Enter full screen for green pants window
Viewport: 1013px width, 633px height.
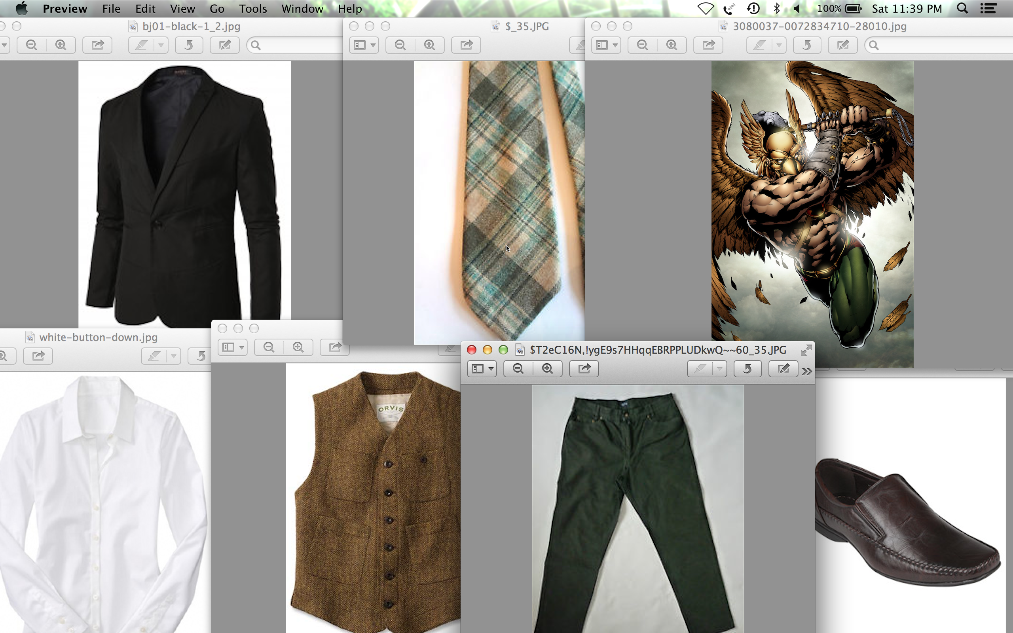[x=806, y=350]
